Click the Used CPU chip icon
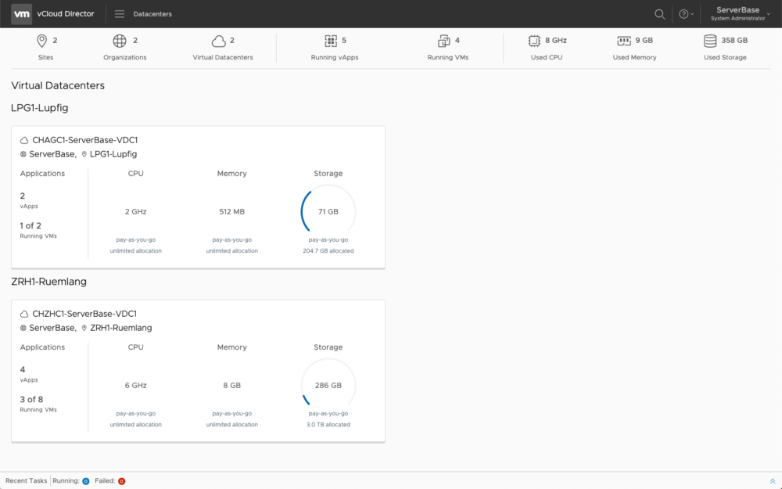The height and width of the screenshot is (489, 782). pyautogui.click(x=534, y=41)
